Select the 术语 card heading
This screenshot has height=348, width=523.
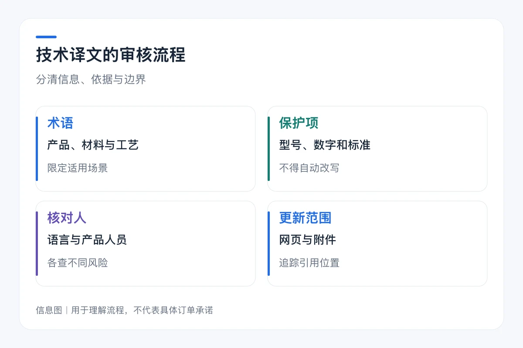point(60,123)
